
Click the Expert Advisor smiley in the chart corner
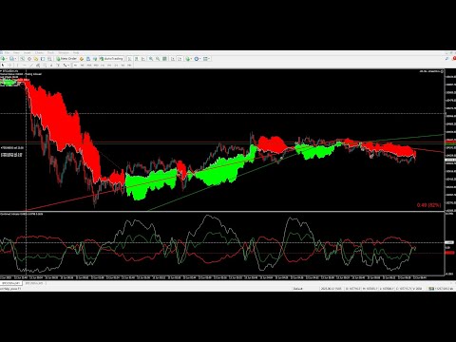(442, 71)
